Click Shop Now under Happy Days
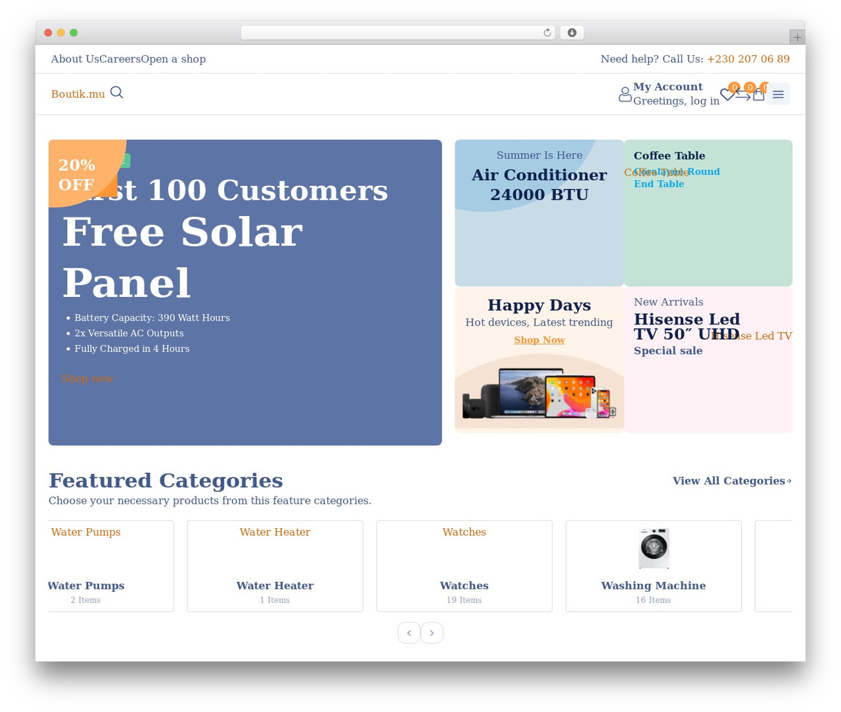The image size is (841, 712). click(x=539, y=340)
